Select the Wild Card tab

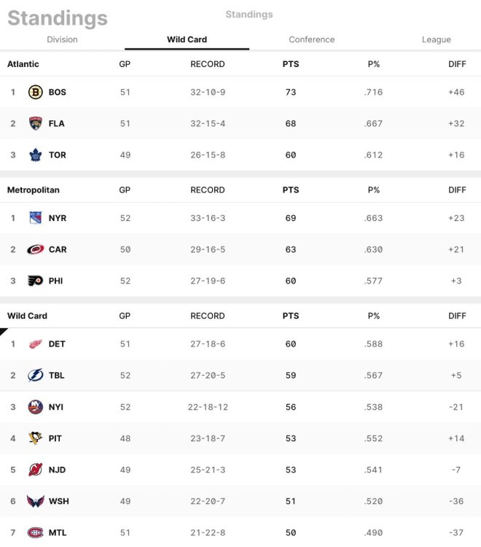(187, 39)
